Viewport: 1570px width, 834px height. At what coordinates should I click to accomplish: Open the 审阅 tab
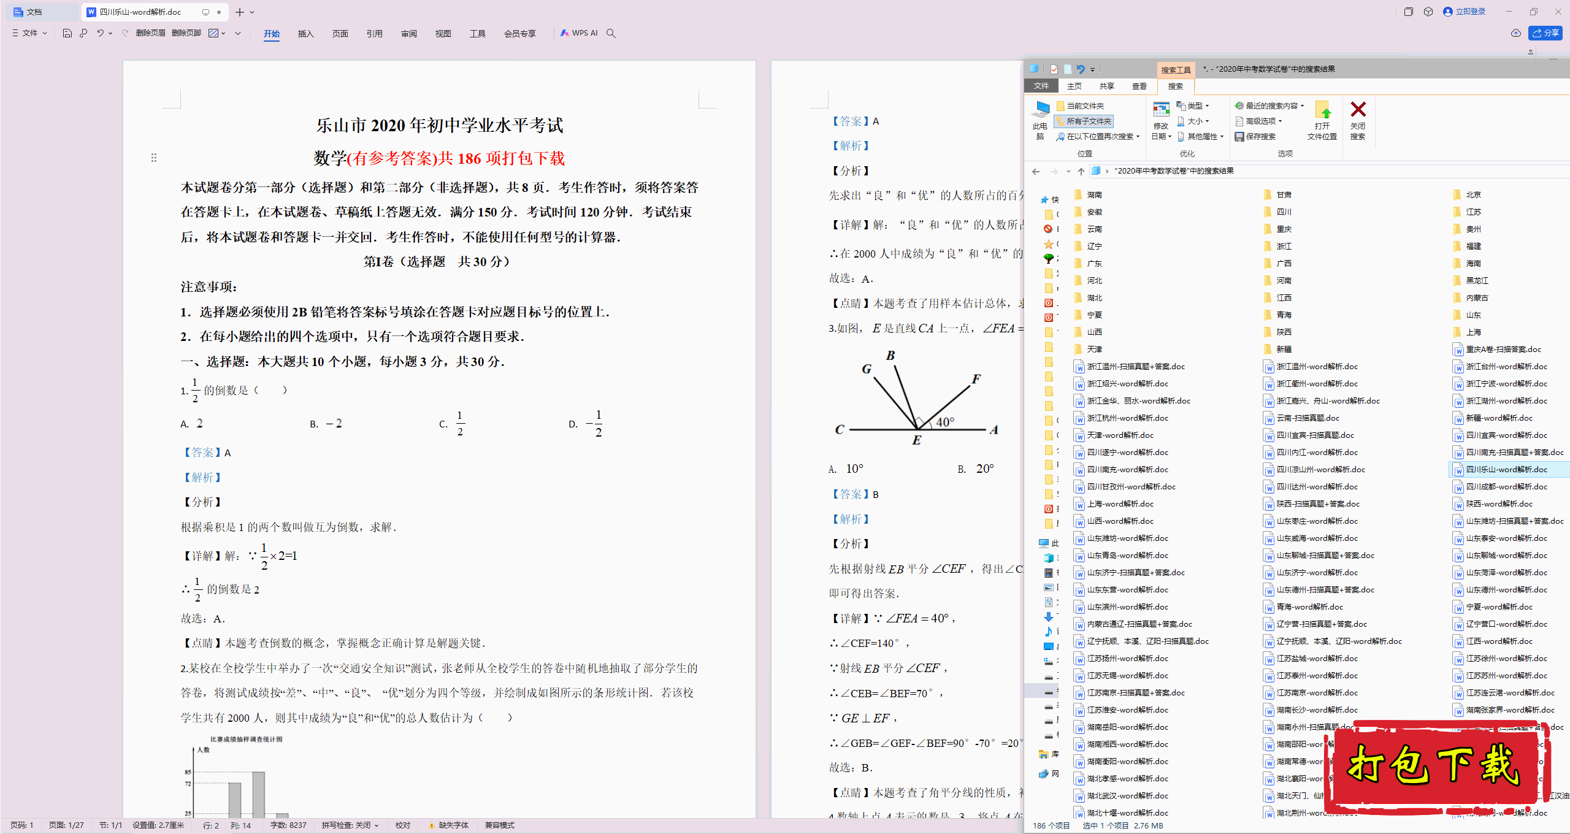408,34
